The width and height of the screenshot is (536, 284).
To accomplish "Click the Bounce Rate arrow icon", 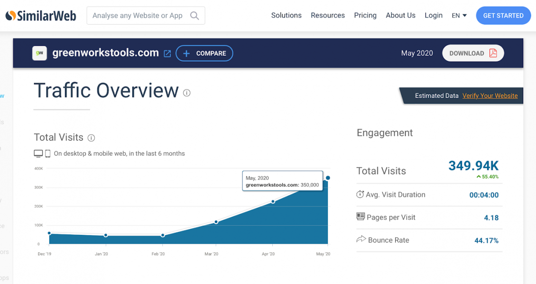I will pos(361,239).
